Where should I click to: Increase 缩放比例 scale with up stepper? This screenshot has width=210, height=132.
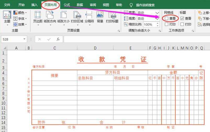click(158, 23)
